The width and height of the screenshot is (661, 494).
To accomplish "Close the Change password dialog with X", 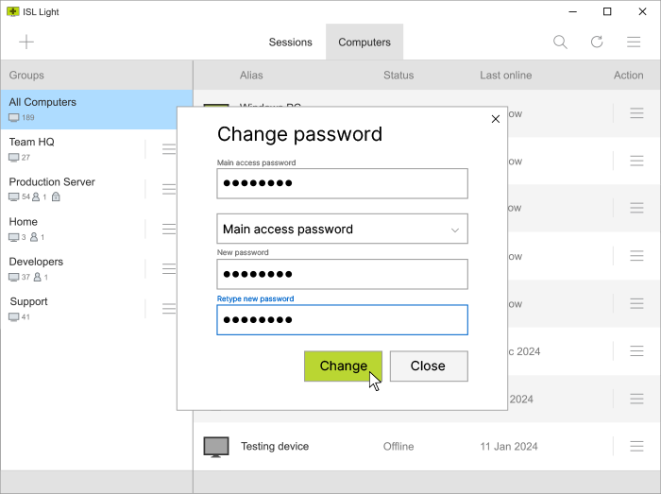I will (x=495, y=119).
